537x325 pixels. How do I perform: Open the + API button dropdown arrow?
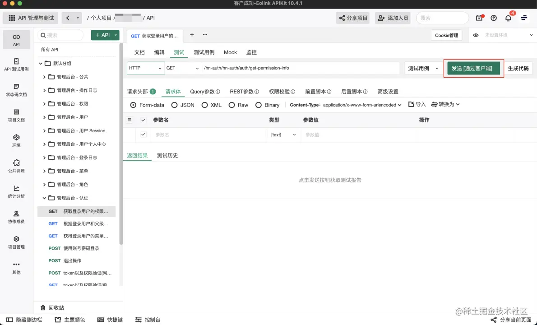(116, 35)
